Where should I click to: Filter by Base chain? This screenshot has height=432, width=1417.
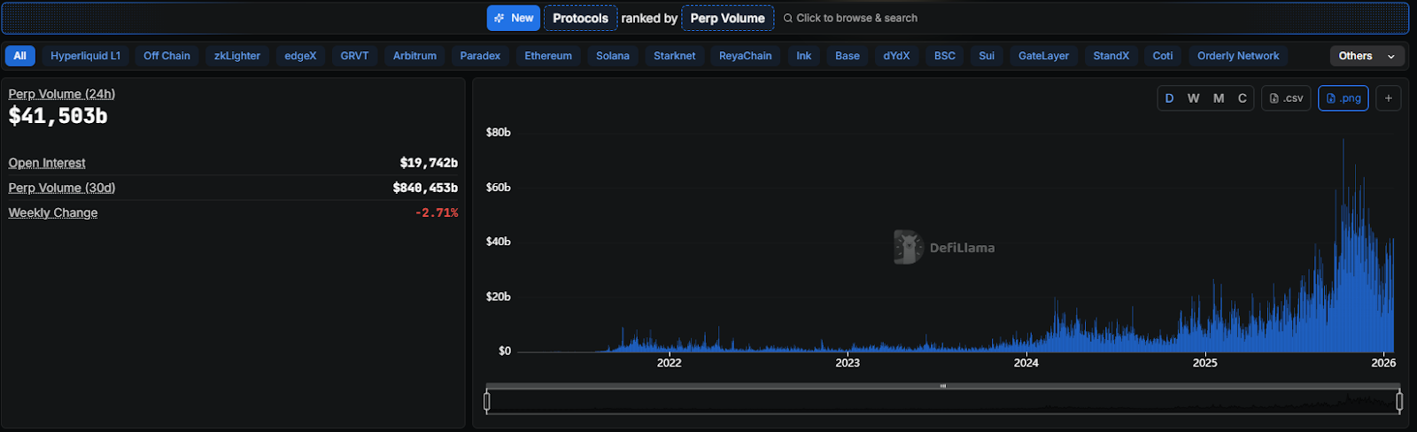pyautogui.click(x=848, y=56)
